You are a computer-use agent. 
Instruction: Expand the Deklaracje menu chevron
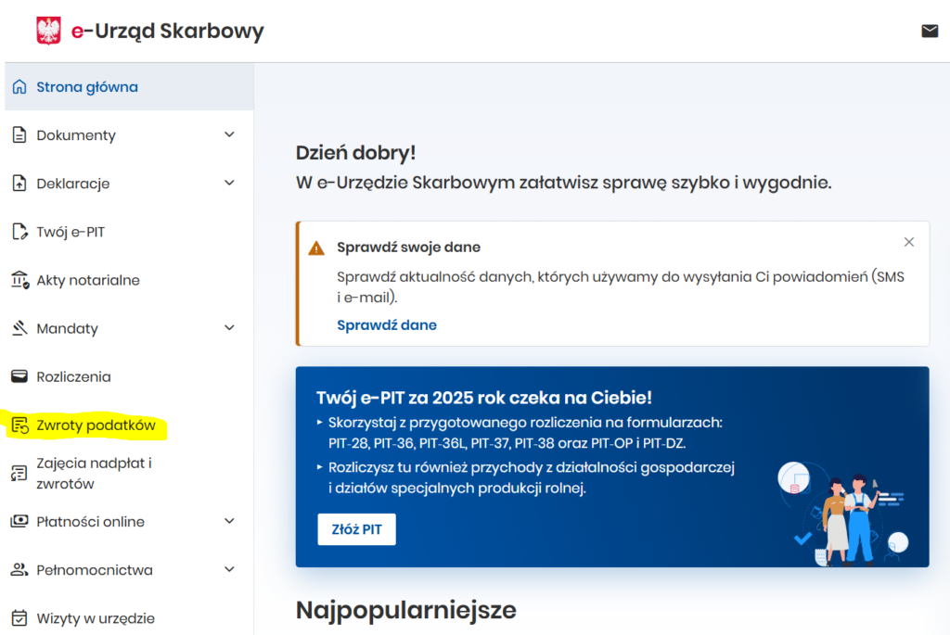tap(229, 183)
